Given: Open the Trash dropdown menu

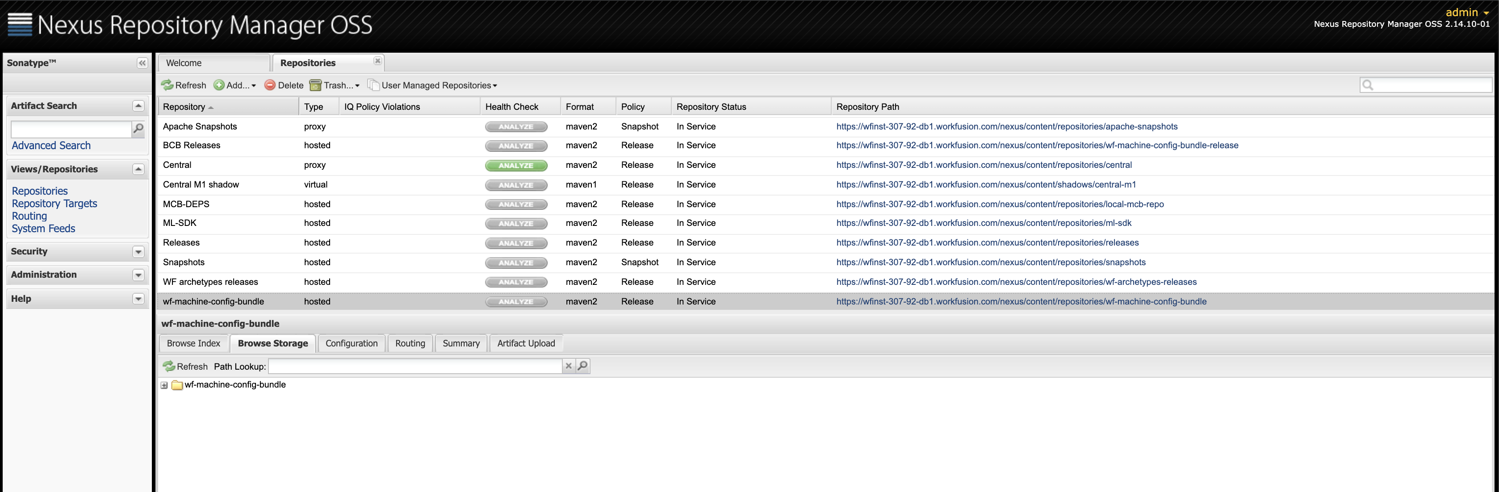Looking at the screenshot, I should point(335,85).
